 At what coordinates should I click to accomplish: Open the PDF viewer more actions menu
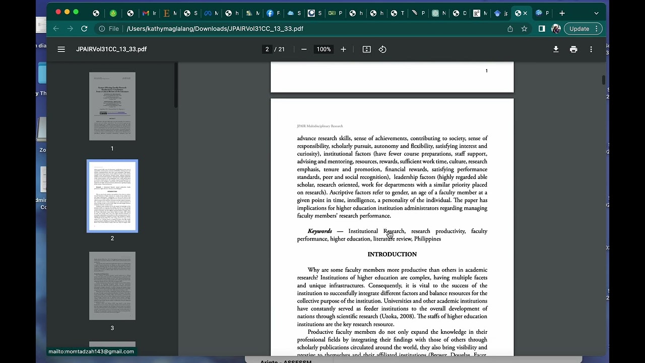pos(591,49)
